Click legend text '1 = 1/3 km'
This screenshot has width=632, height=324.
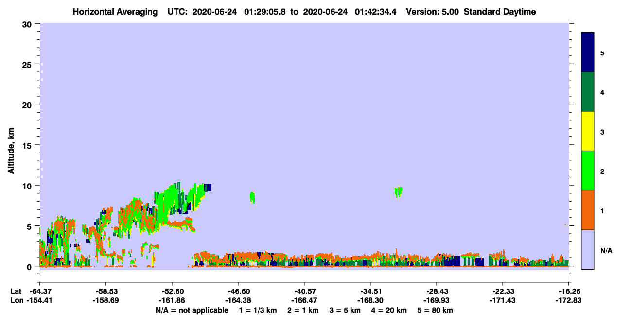coord(258,310)
